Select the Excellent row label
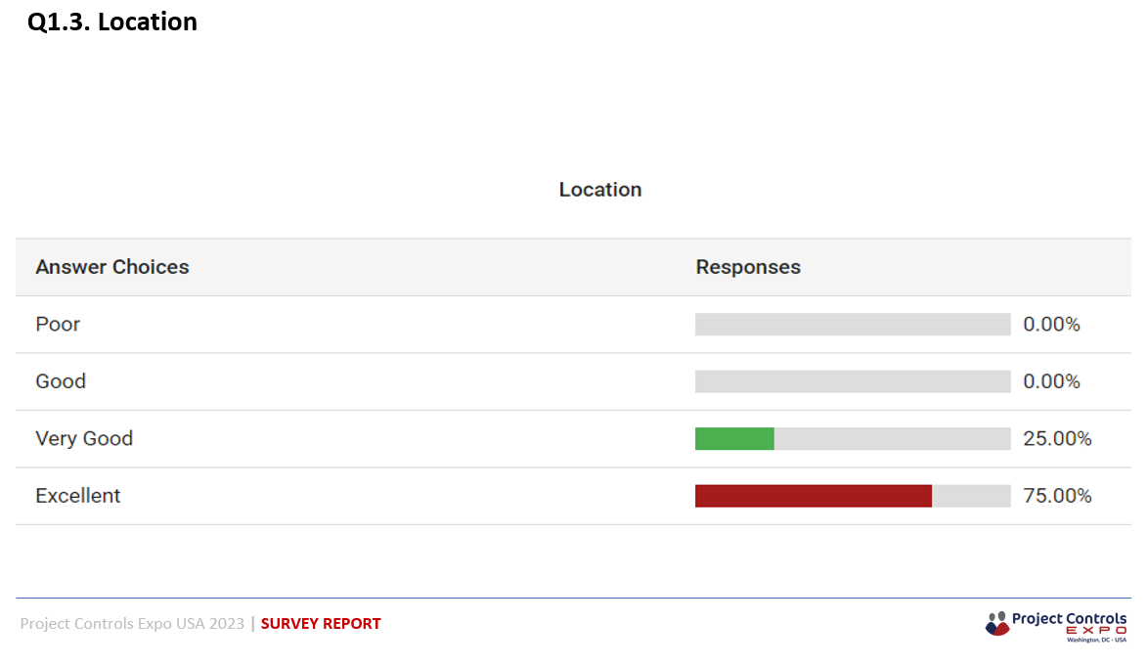 pos(77,496)
